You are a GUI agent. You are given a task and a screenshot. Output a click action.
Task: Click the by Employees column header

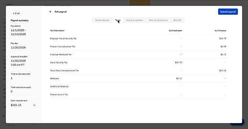[176, 31]
